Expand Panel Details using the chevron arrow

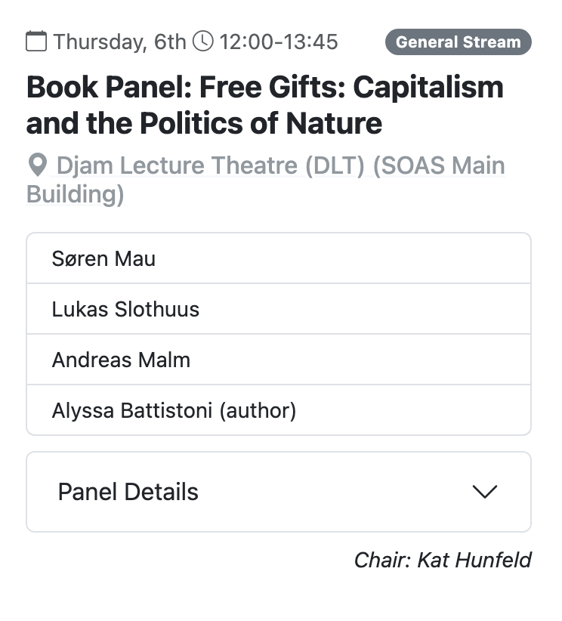pyautogui.click(x=484, y=492)
